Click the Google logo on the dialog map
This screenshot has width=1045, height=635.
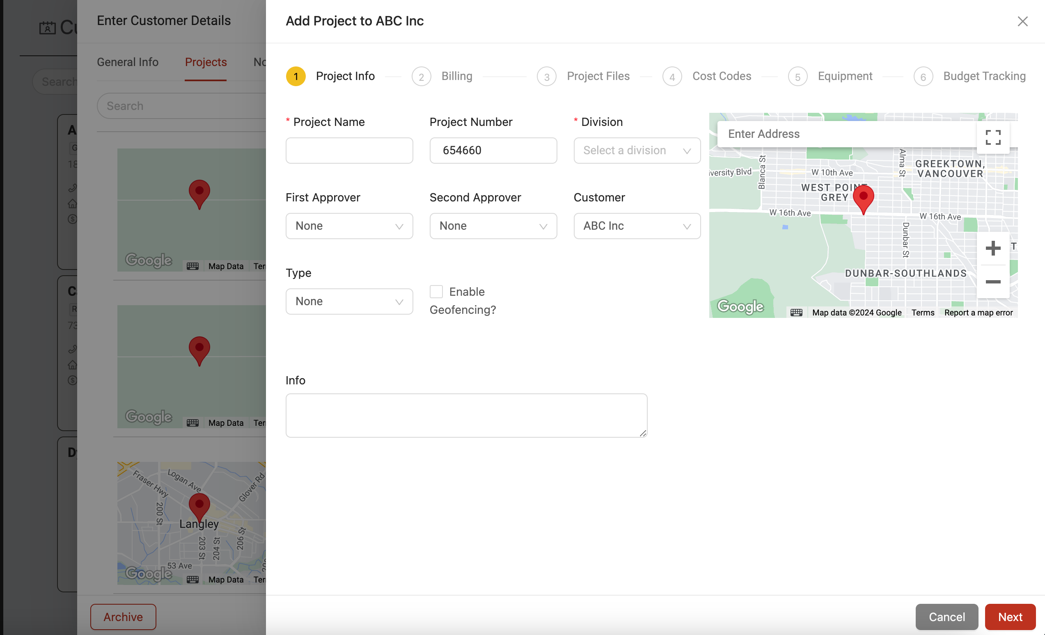(x=740, y=306)
